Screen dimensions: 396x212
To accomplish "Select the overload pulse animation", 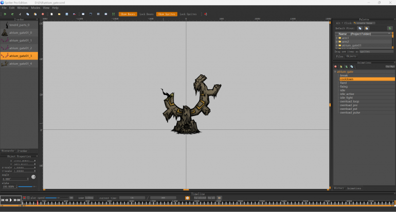I will point(350,113).
